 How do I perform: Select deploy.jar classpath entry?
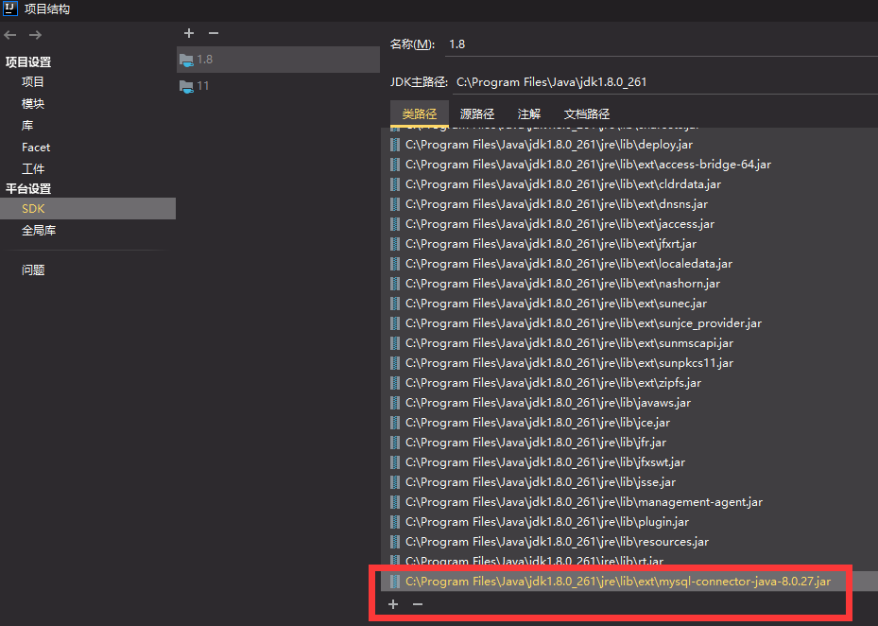[x=629, y=145]
